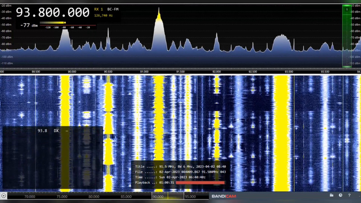Image resolution: width=361 pixels, height=203 pixels.
Task: Click the 92.000 frequency axis label
Action: 217,72
